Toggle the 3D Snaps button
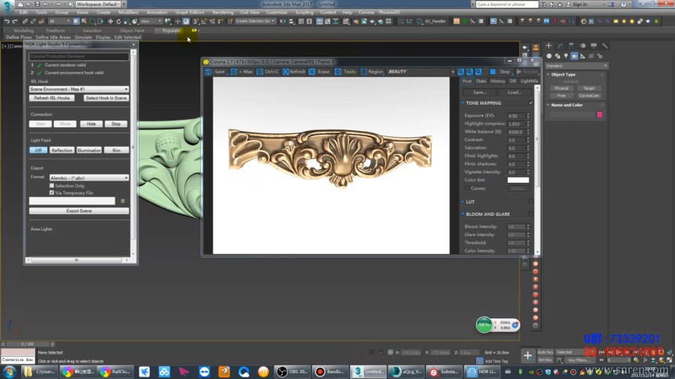The height and width of the screenshot is (379, 675). [x=196, y=21]
